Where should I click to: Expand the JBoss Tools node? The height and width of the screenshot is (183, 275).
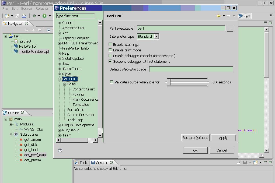click(59, 69)
